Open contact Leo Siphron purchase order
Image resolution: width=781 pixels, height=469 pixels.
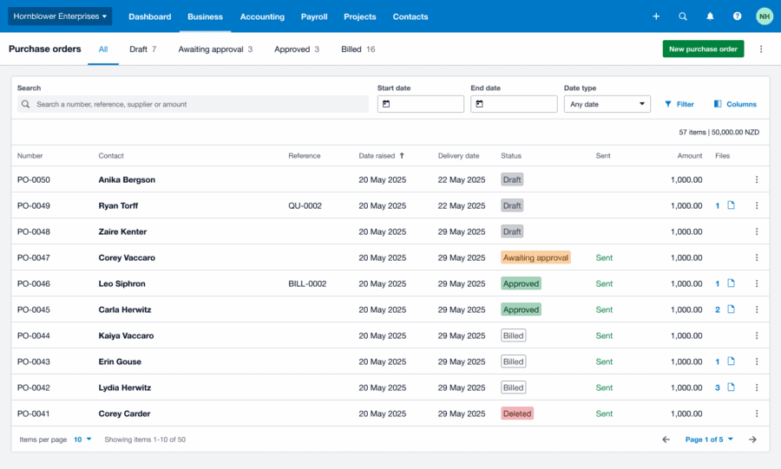[121, 283]
